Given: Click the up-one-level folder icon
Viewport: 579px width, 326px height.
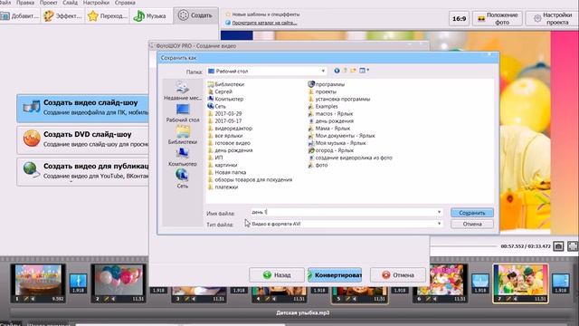Looking at the screenshot, I should pos(345,71).
